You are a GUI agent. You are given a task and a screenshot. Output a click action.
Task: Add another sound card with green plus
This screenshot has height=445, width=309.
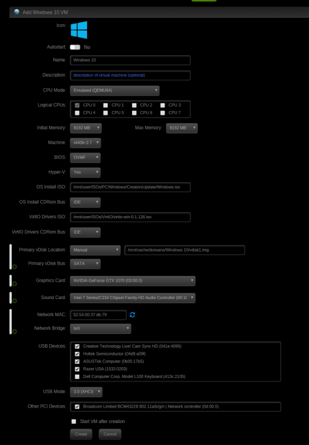tap(14, 301)
